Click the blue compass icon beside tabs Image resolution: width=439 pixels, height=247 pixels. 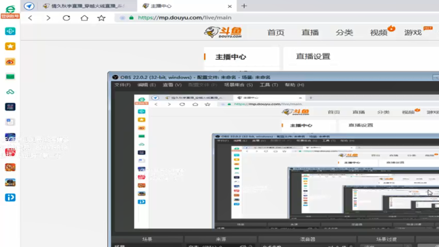point(29,6)
